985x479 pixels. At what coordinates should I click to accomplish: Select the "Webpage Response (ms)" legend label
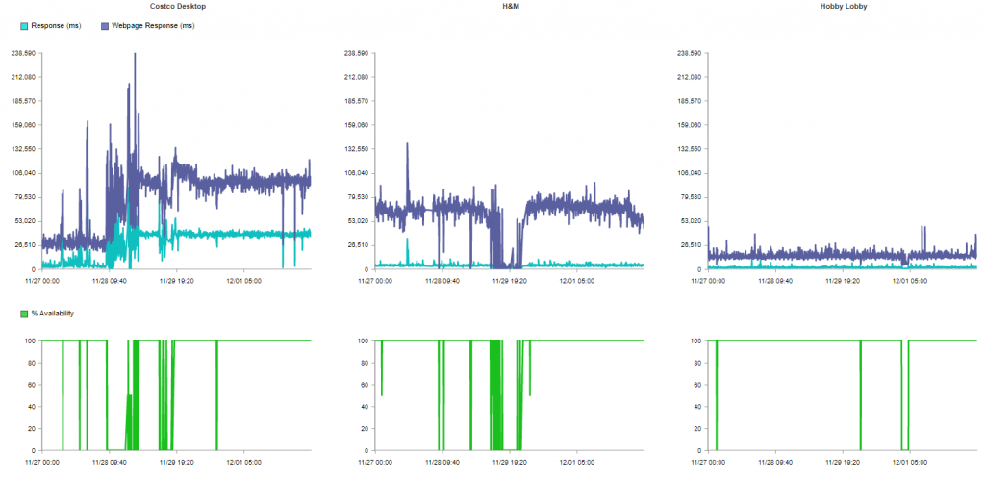click(153, 26)
